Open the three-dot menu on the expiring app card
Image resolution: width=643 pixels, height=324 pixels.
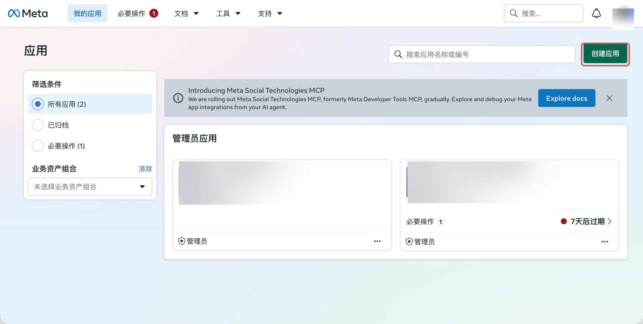(x=605, y=242)
